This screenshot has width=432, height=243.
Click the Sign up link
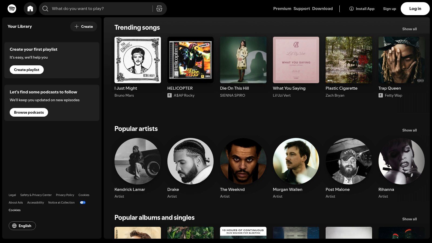click(x=389, y=8)
